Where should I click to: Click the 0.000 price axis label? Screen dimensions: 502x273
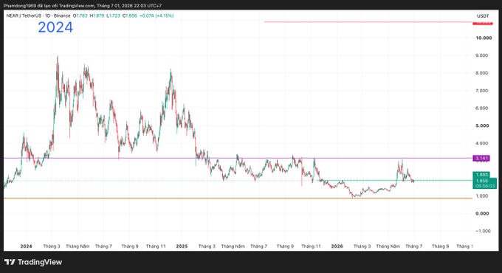pyautogui.click(x=482, y=213)
